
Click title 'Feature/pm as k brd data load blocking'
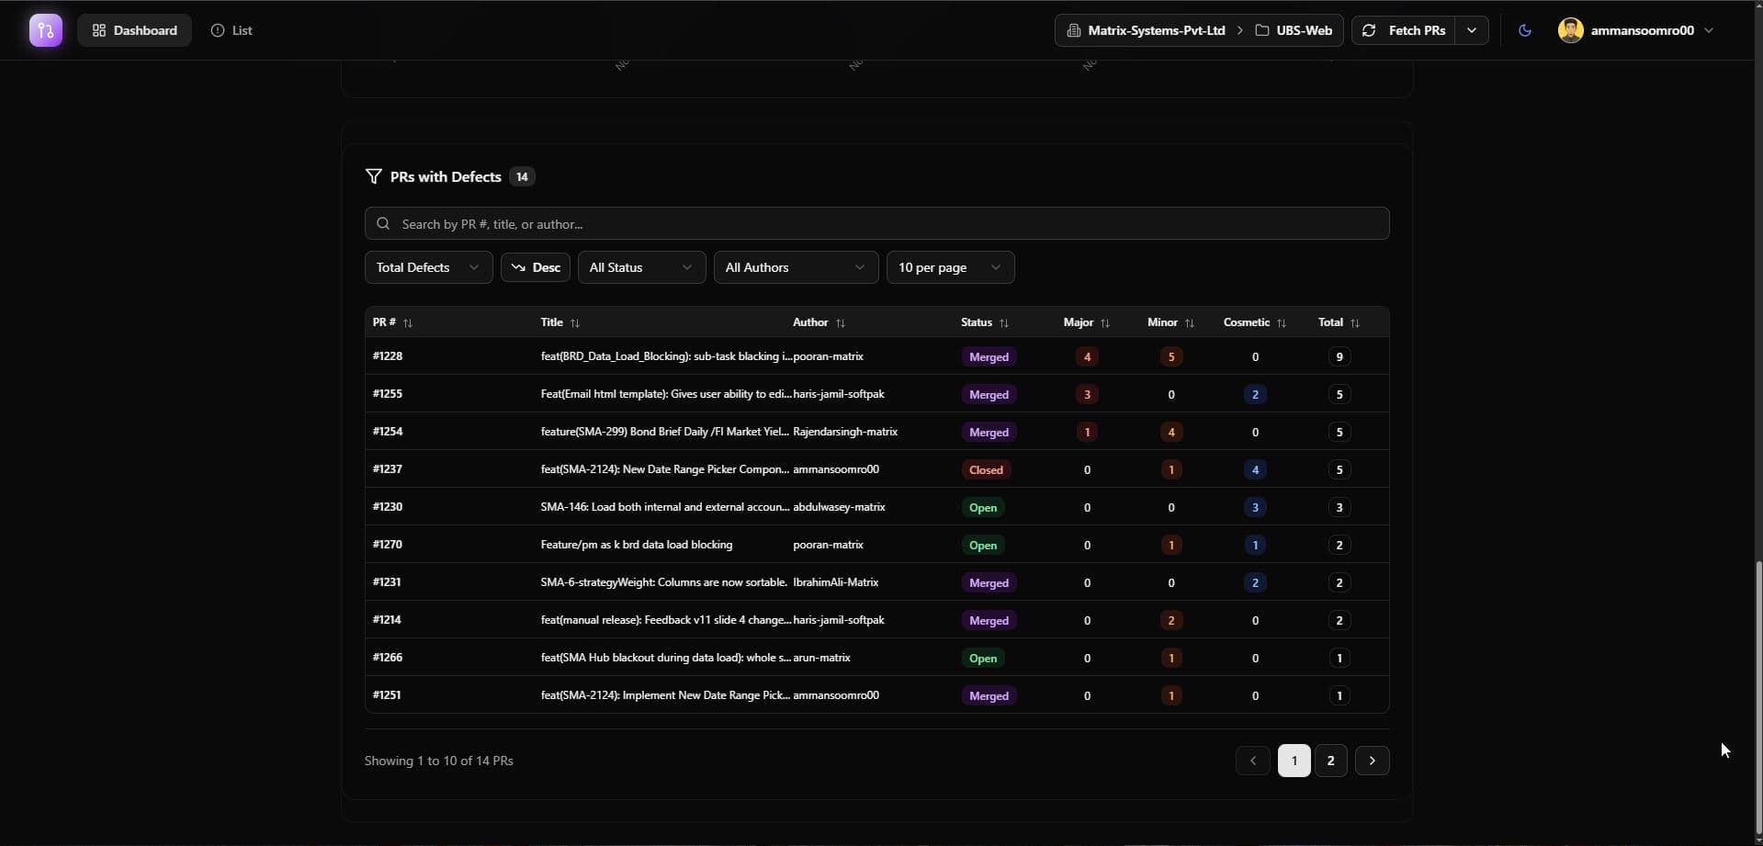(637, 545)
